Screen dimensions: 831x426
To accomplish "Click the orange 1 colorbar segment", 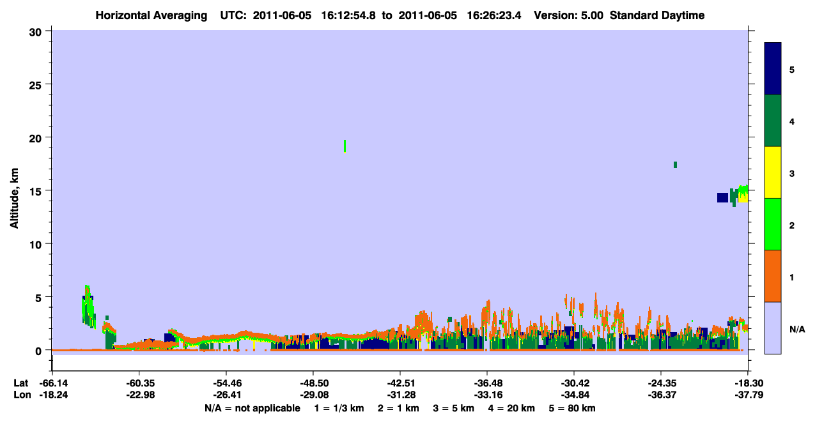I will [x=773, y=276].
